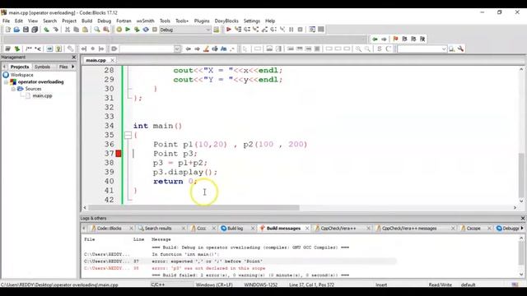This screenshot has width=527, height=296.
Task: Open the Build menu
Action: pos(86,21)
